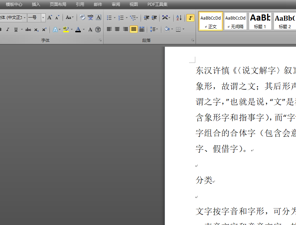Screen dimensions: 296x225
Task: Apply multilevel list formatting
Action: tap(133, 18)
